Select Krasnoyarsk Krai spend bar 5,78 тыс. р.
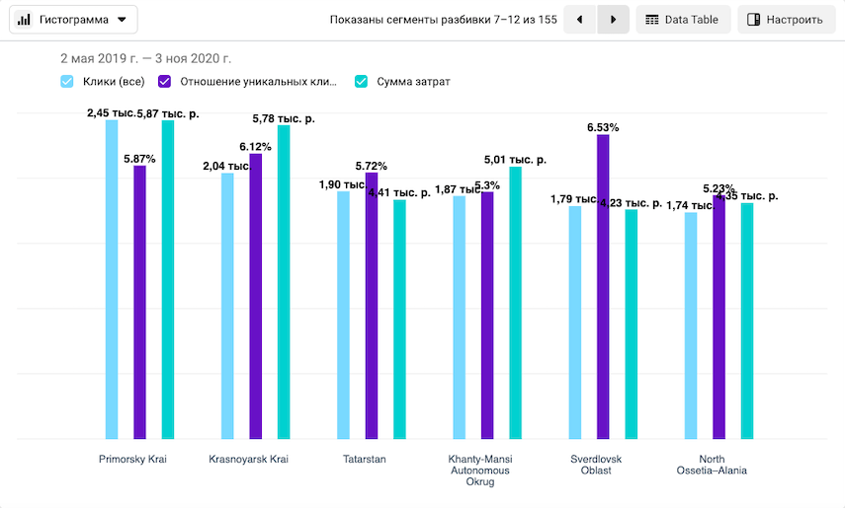This screenshot has height=508, width=845. pos(284,282)
